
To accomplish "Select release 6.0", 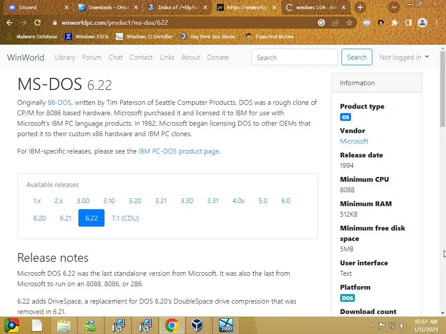I will (x=286, y=201).
